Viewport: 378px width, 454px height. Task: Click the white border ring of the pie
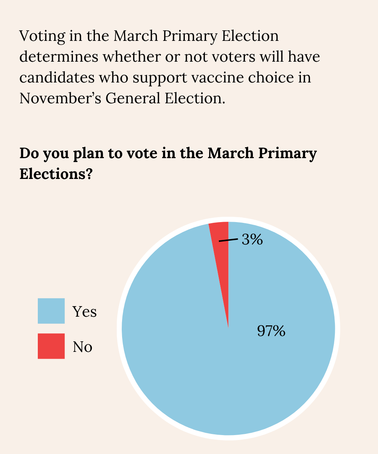click(x=119, y=328)
